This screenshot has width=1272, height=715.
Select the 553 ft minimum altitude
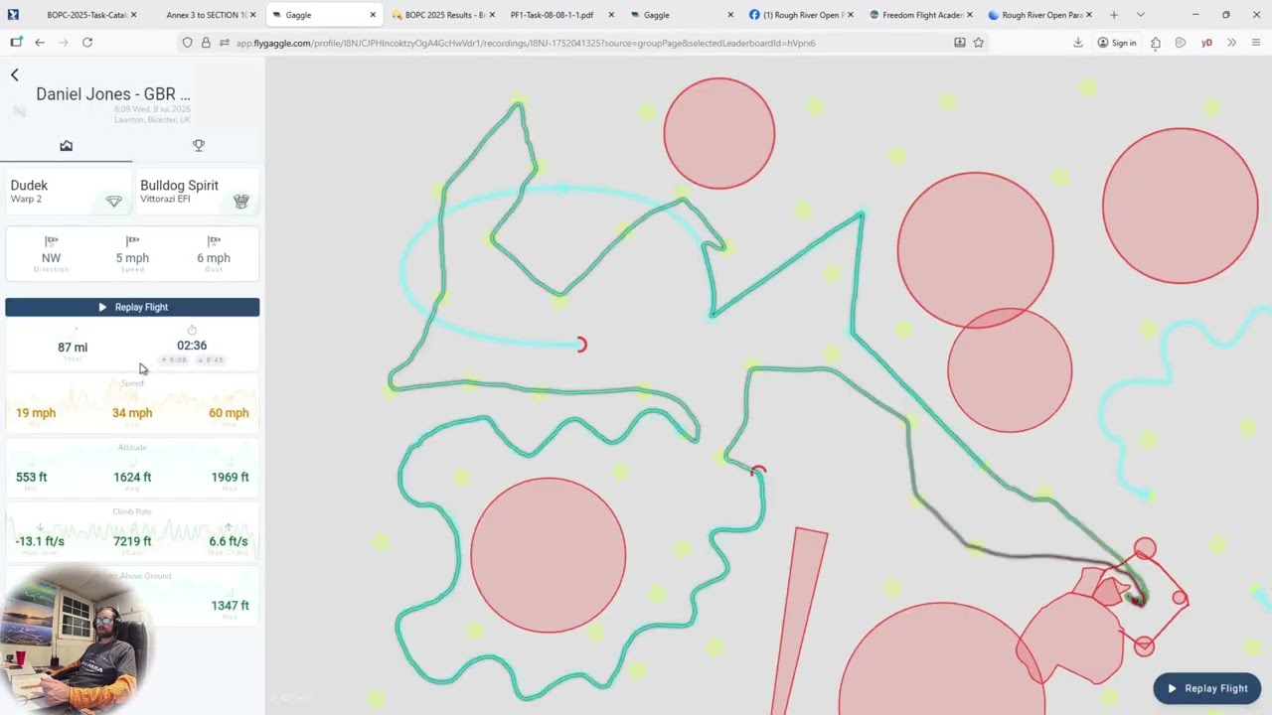click(32, 478)
